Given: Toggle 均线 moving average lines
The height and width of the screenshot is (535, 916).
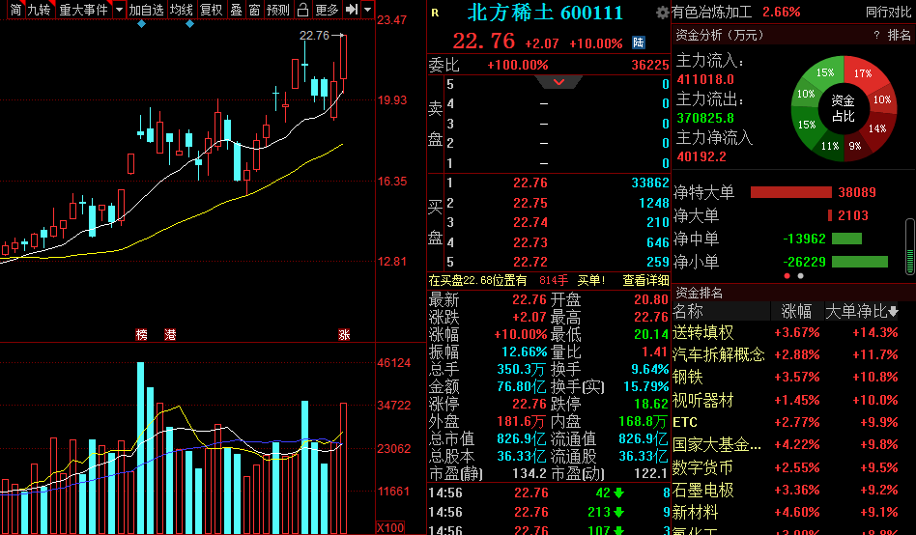Looking at the screenshot, I should [181, 10].
